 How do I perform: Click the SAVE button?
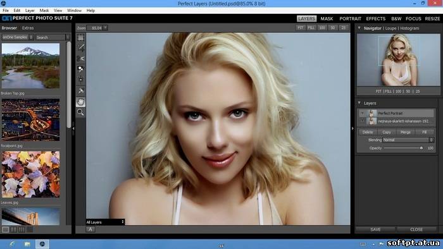coord(375,229)
